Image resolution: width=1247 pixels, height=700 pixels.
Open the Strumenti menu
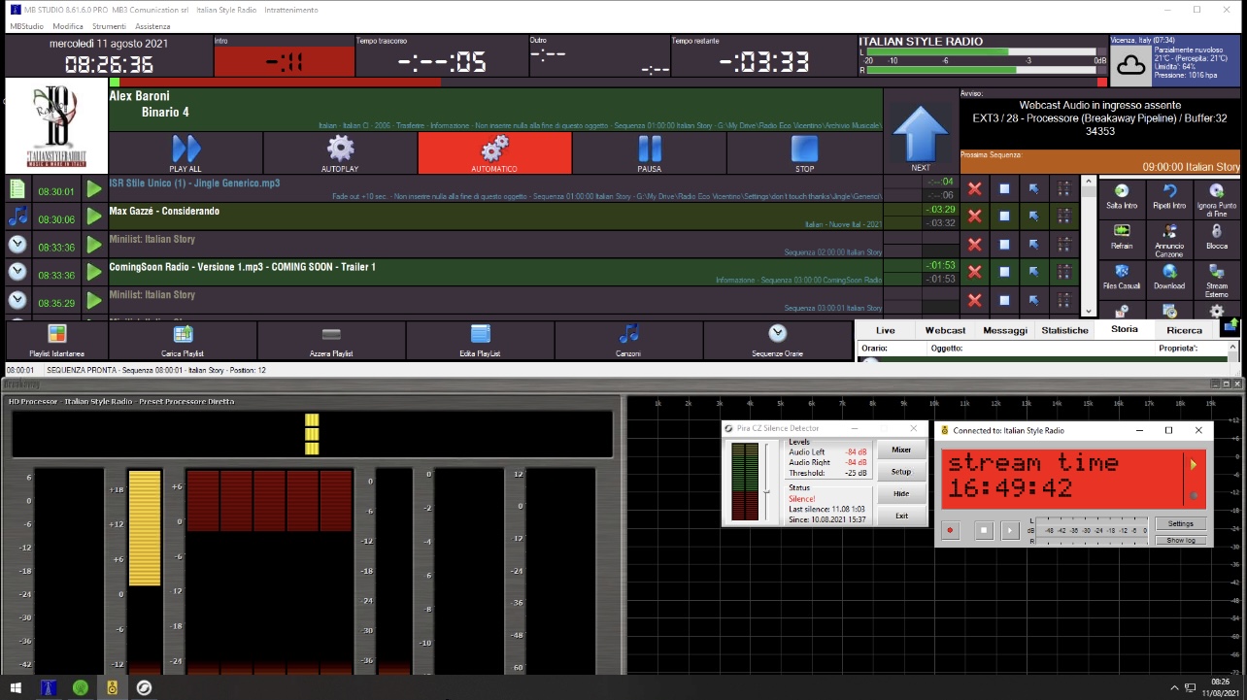tap(109, 26)
